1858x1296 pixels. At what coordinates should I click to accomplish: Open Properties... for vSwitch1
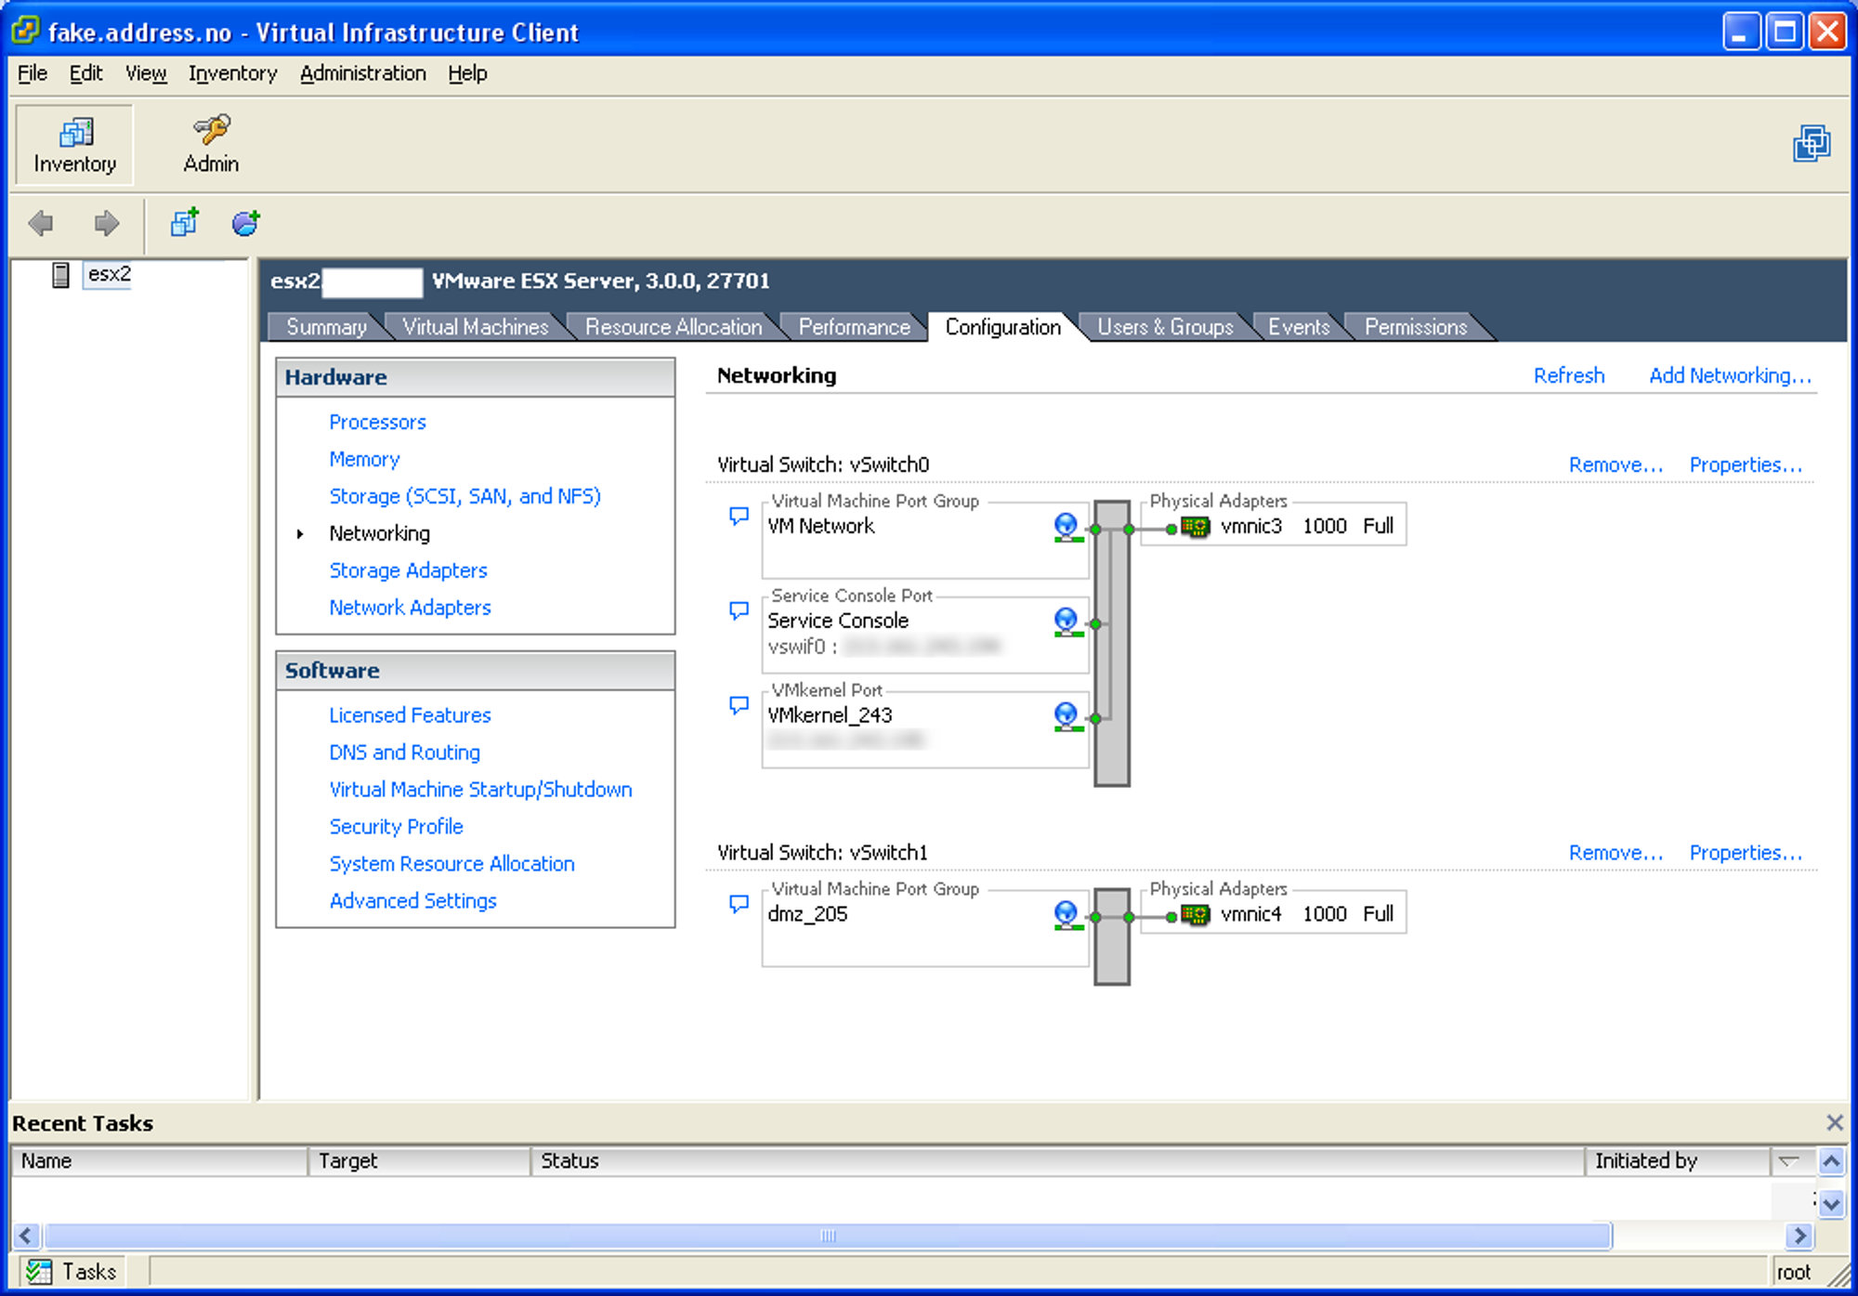[1746, 853]
